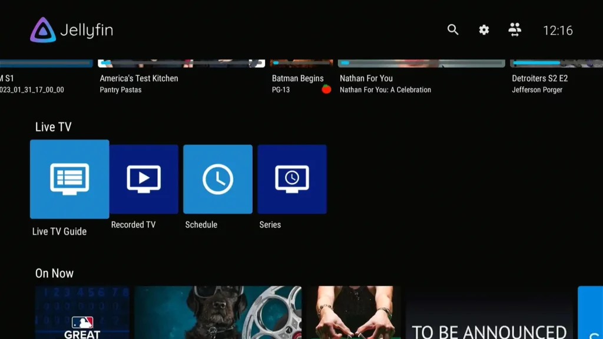This screenshot has width=603, height=339.
Task: Open the Schedule clock tile
Action: point(218,179)
